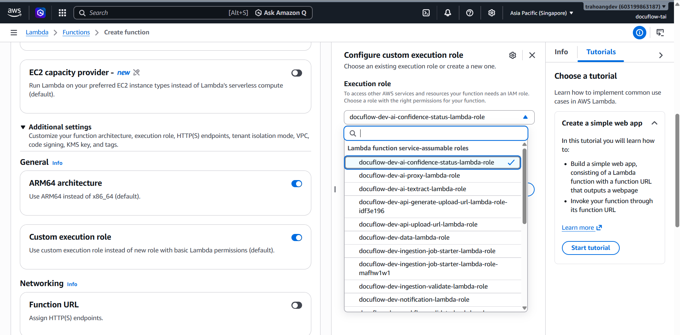The width and height of the screenshot is (680, 335).
Task: Go to Functions breadcrumb link
Action: click(76, 32)
